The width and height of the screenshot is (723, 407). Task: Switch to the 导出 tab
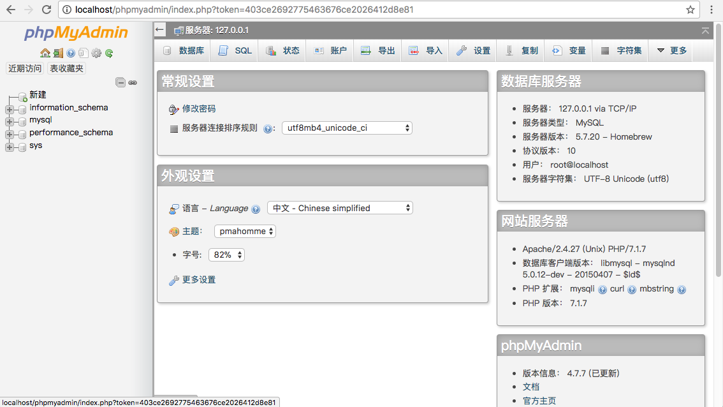click(377, 51)
